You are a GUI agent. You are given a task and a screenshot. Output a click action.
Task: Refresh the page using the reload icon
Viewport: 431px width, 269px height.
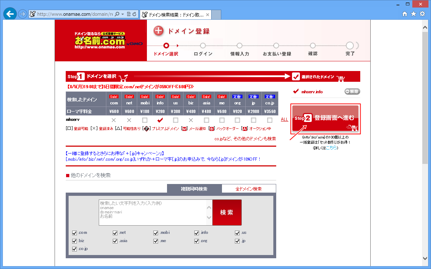134,14
